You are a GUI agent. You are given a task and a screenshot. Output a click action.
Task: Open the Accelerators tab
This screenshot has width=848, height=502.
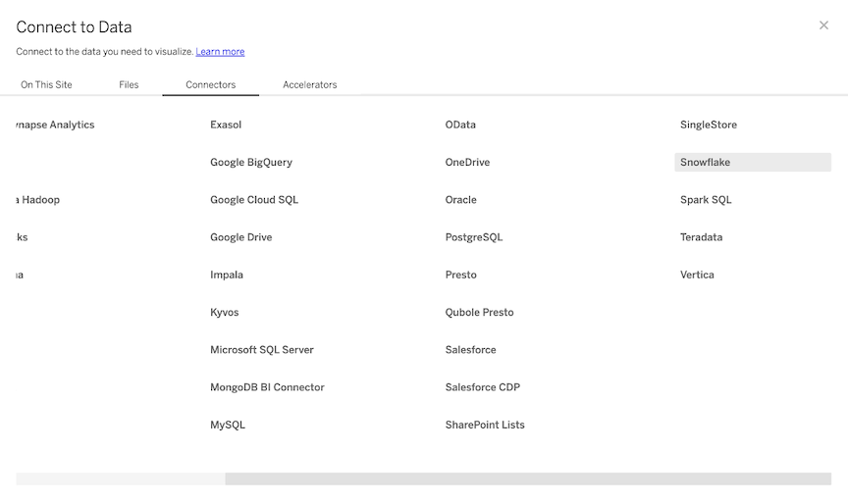pyautogui.click(x=309, y=85)
